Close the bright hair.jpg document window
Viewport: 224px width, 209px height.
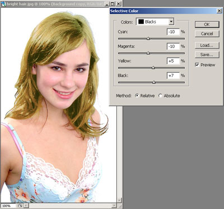[119, 4]
